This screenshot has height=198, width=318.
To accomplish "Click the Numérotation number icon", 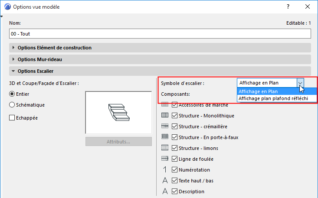I will coord(165,169).
